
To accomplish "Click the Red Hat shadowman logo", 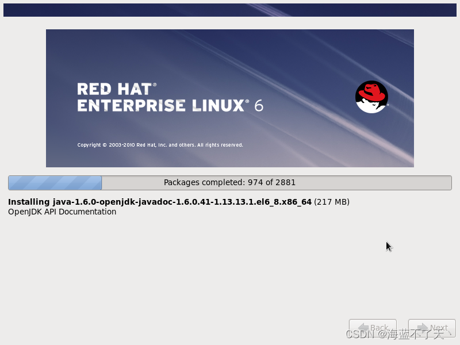I will point(371,97).
